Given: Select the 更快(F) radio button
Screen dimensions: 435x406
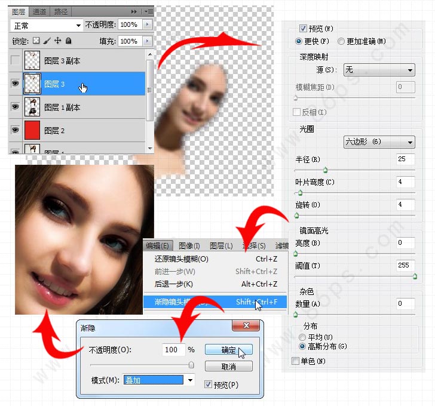Looking at the screenshot, I should click(x=299, y=41).
